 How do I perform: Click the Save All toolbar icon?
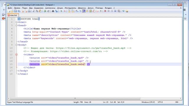[x=19, y=11]
